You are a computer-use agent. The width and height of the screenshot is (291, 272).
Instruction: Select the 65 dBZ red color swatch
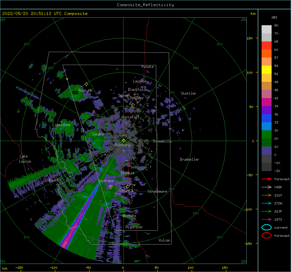click(x=266, y=46)
